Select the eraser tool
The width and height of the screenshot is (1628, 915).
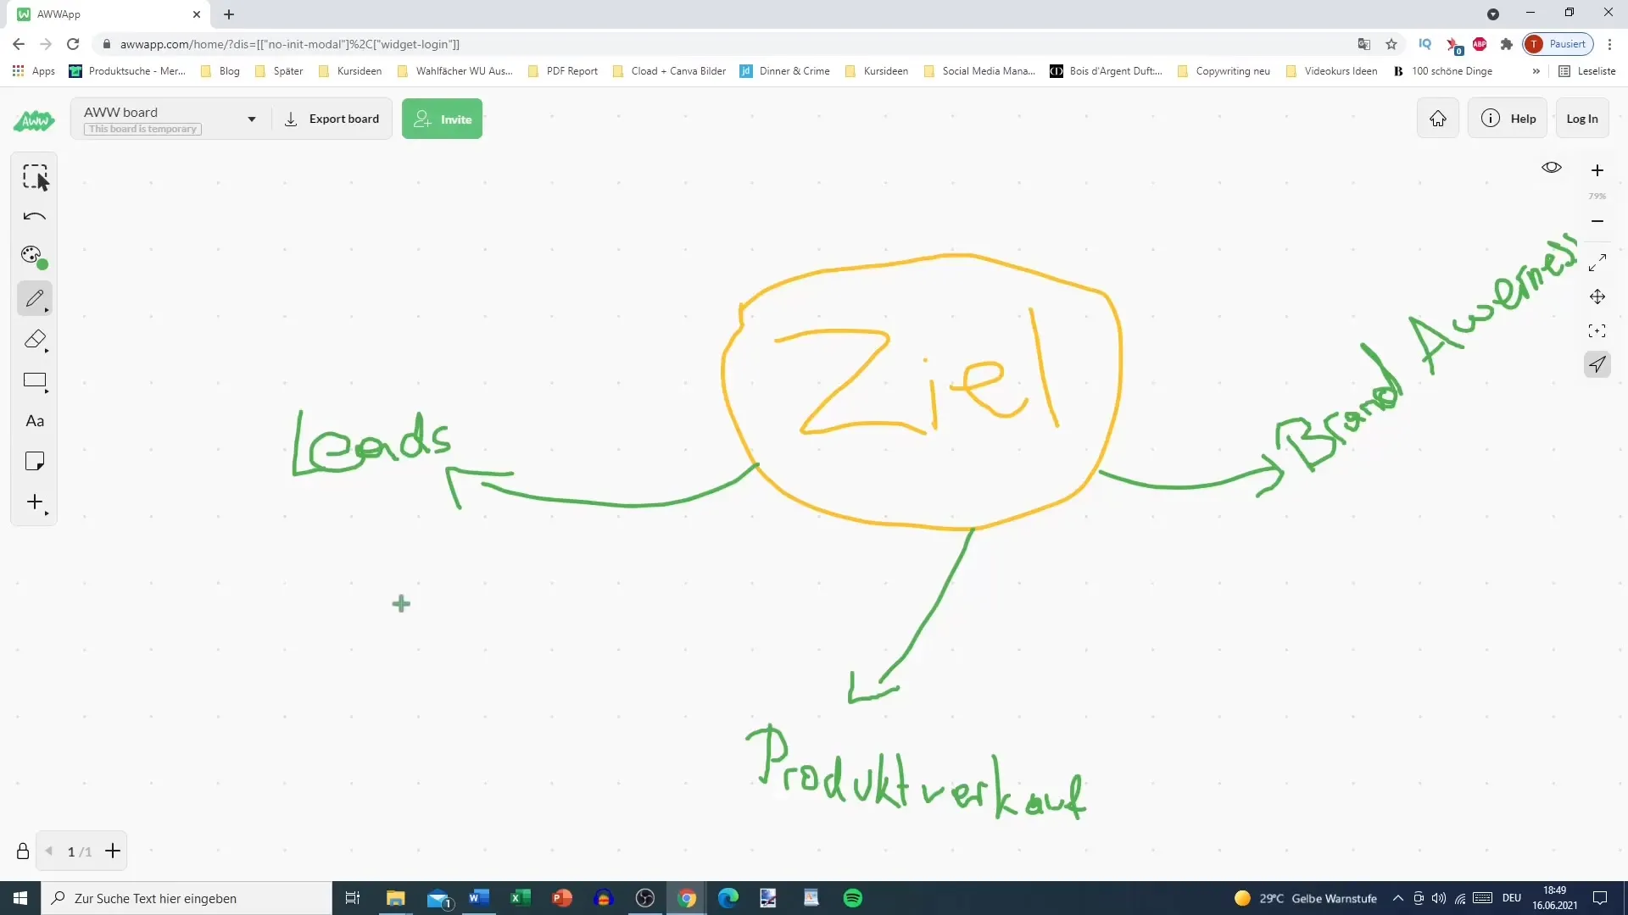click(35, 341)
